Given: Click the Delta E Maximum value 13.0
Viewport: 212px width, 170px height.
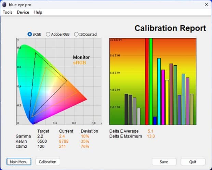Looking at the screenshot, I should 151,136.
